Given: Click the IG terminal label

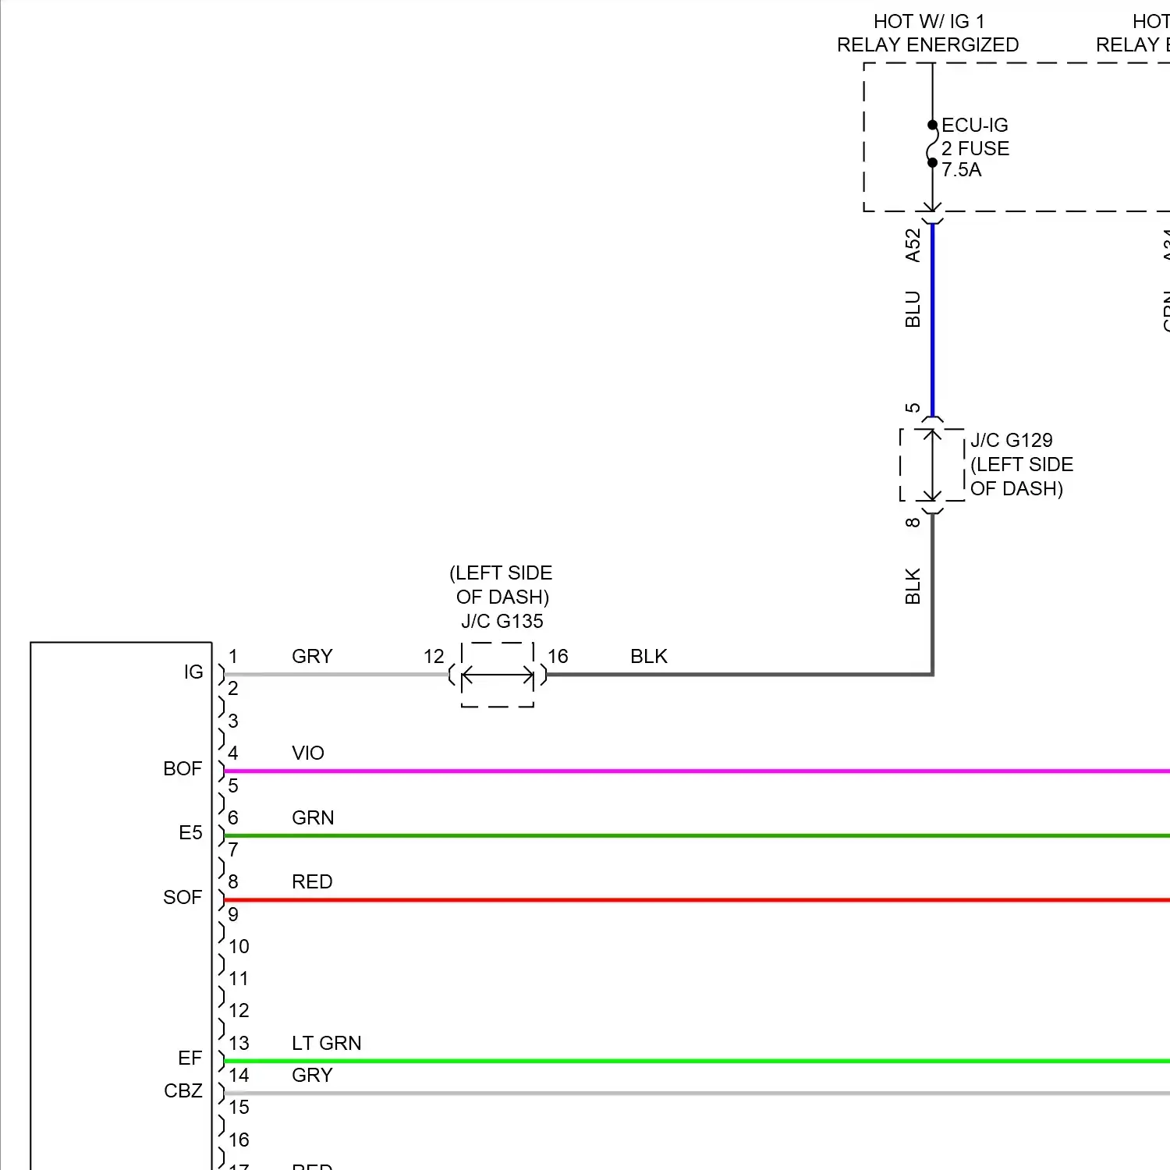Looking at the screenshot, I should [193, 672].
